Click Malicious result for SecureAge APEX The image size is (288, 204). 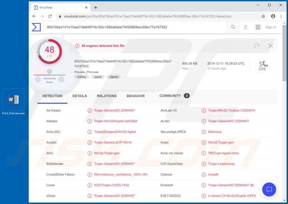pyautogui.click(x=215, y=132)
